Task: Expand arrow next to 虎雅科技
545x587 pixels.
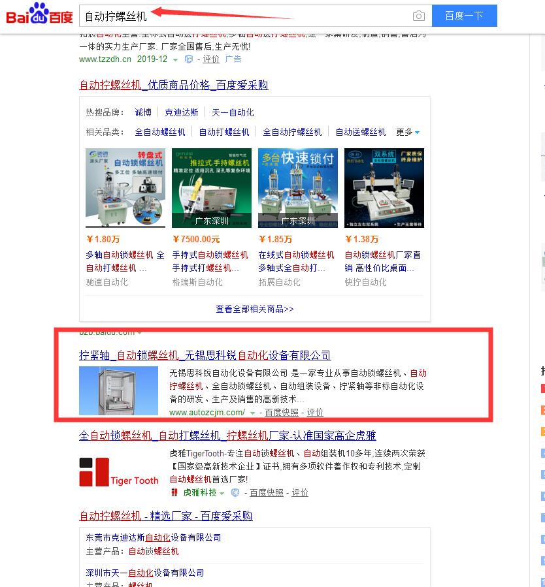Action: [222, 494]
